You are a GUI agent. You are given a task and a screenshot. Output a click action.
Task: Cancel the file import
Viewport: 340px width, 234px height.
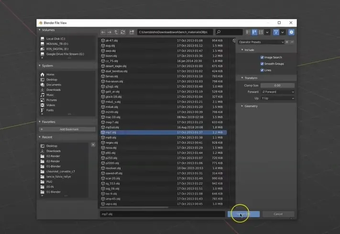[278, 214]
